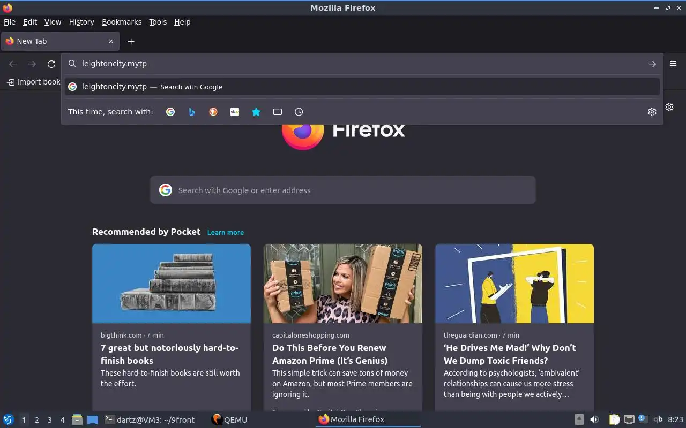Reload the current page

point(51,64)
